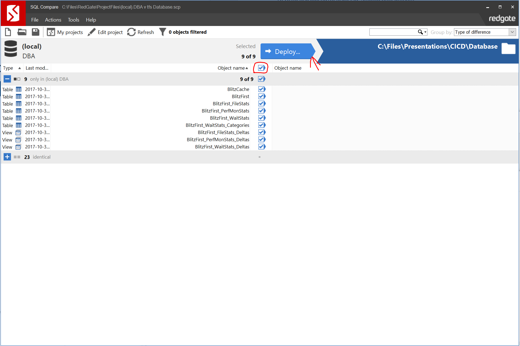Image resolution: width=520 pixels, height=346 pixels.
Task: Maximize the SQL Compare window
Action: (x=500, y=7)
